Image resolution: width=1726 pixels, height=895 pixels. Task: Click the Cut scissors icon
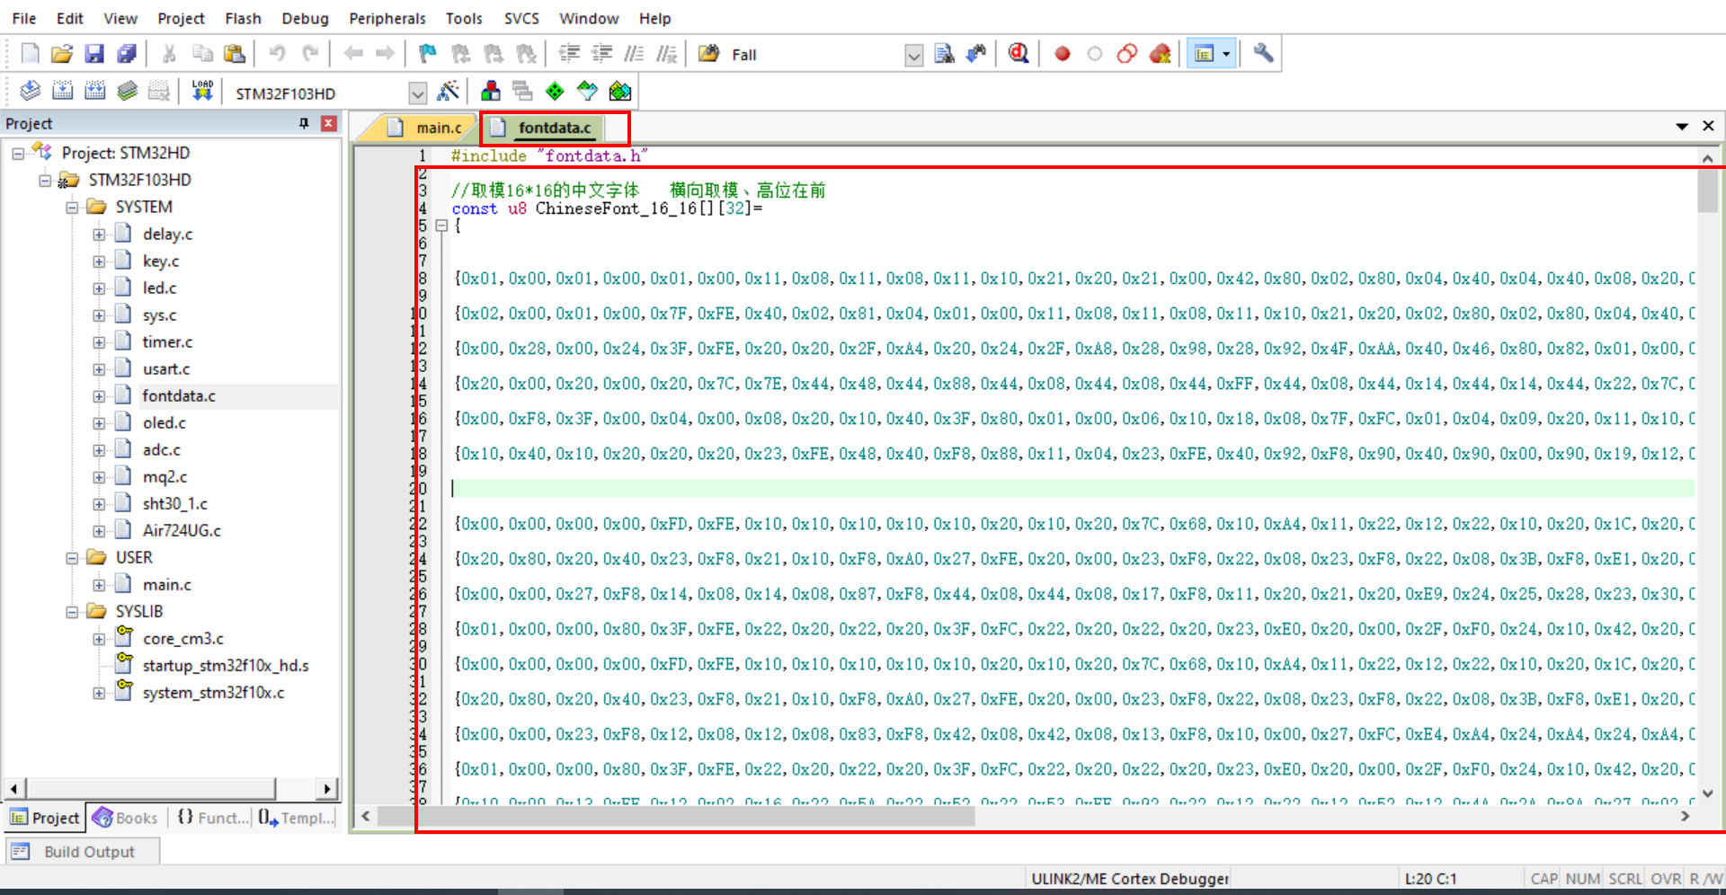click(x=169, y=54)
